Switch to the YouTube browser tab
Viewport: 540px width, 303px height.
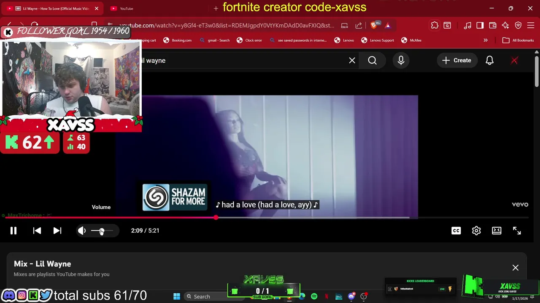(x=127, y=8)
